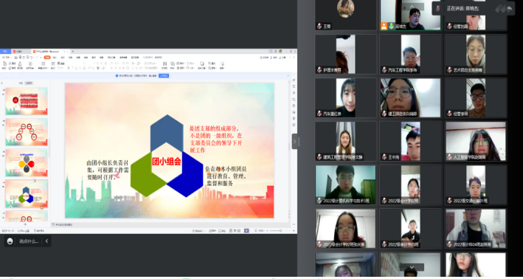Open the shapes gallery icon

pyautogui.click(x=173, y=63)
